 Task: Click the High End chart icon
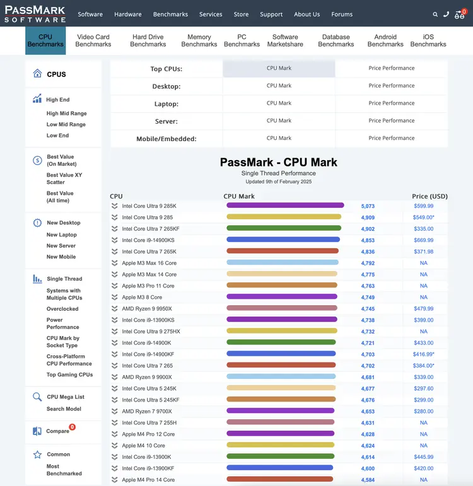click(x=37, y=99)
